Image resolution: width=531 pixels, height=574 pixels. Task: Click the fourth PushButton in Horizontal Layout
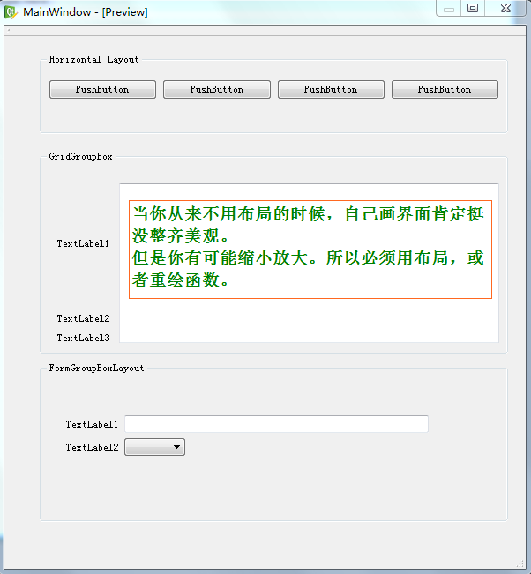(x=445, y=90)
